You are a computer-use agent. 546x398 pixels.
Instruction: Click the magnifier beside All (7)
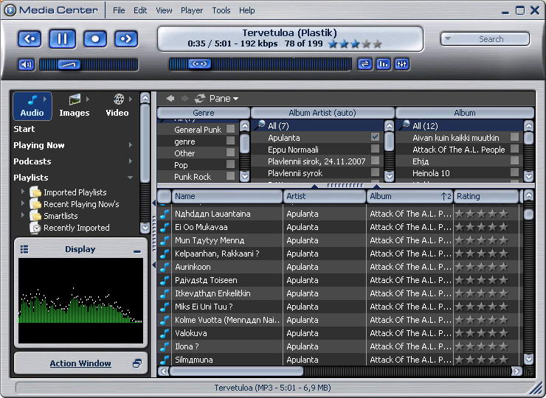(260, 125)
